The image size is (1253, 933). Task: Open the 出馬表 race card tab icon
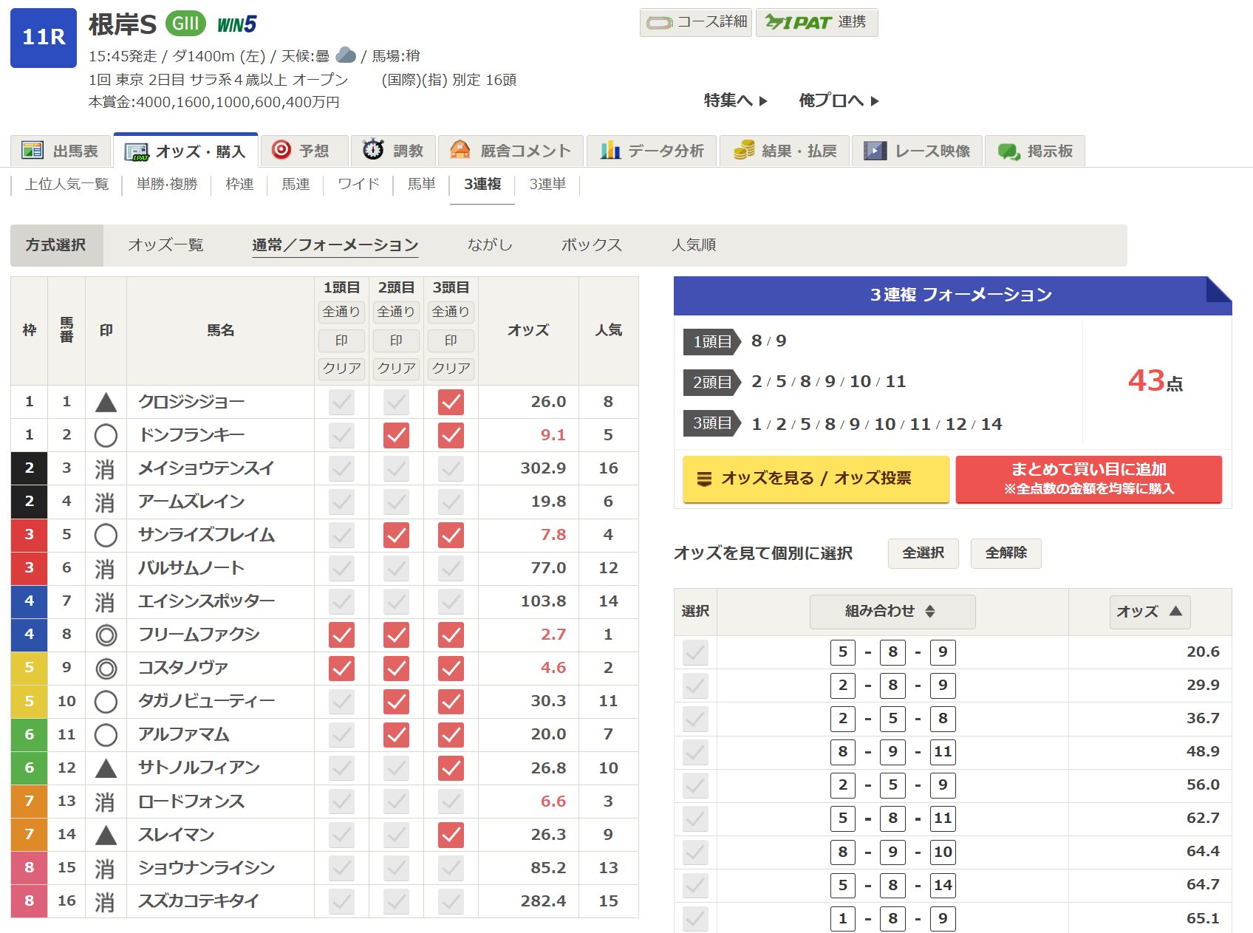point(33,151)
